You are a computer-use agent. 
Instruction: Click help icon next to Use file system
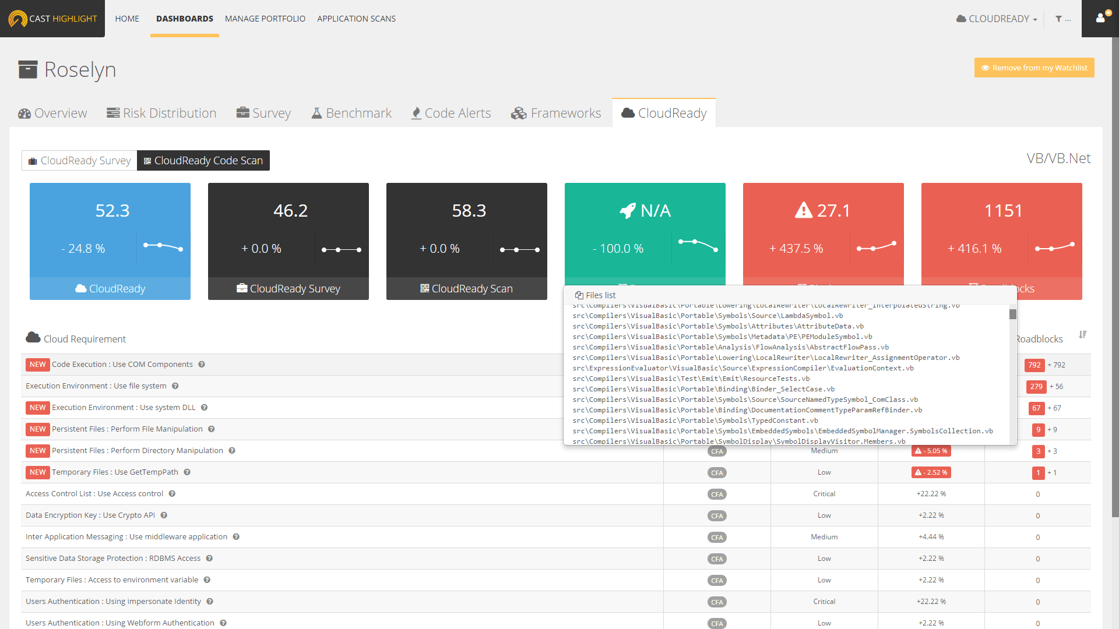point(175,386)
